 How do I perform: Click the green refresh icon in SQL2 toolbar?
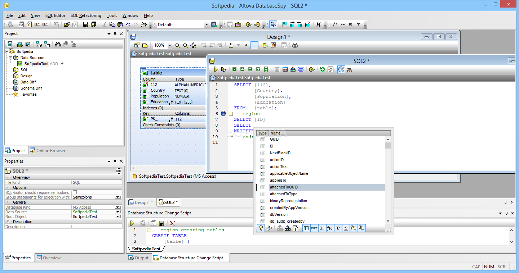(x=323, y=69)
